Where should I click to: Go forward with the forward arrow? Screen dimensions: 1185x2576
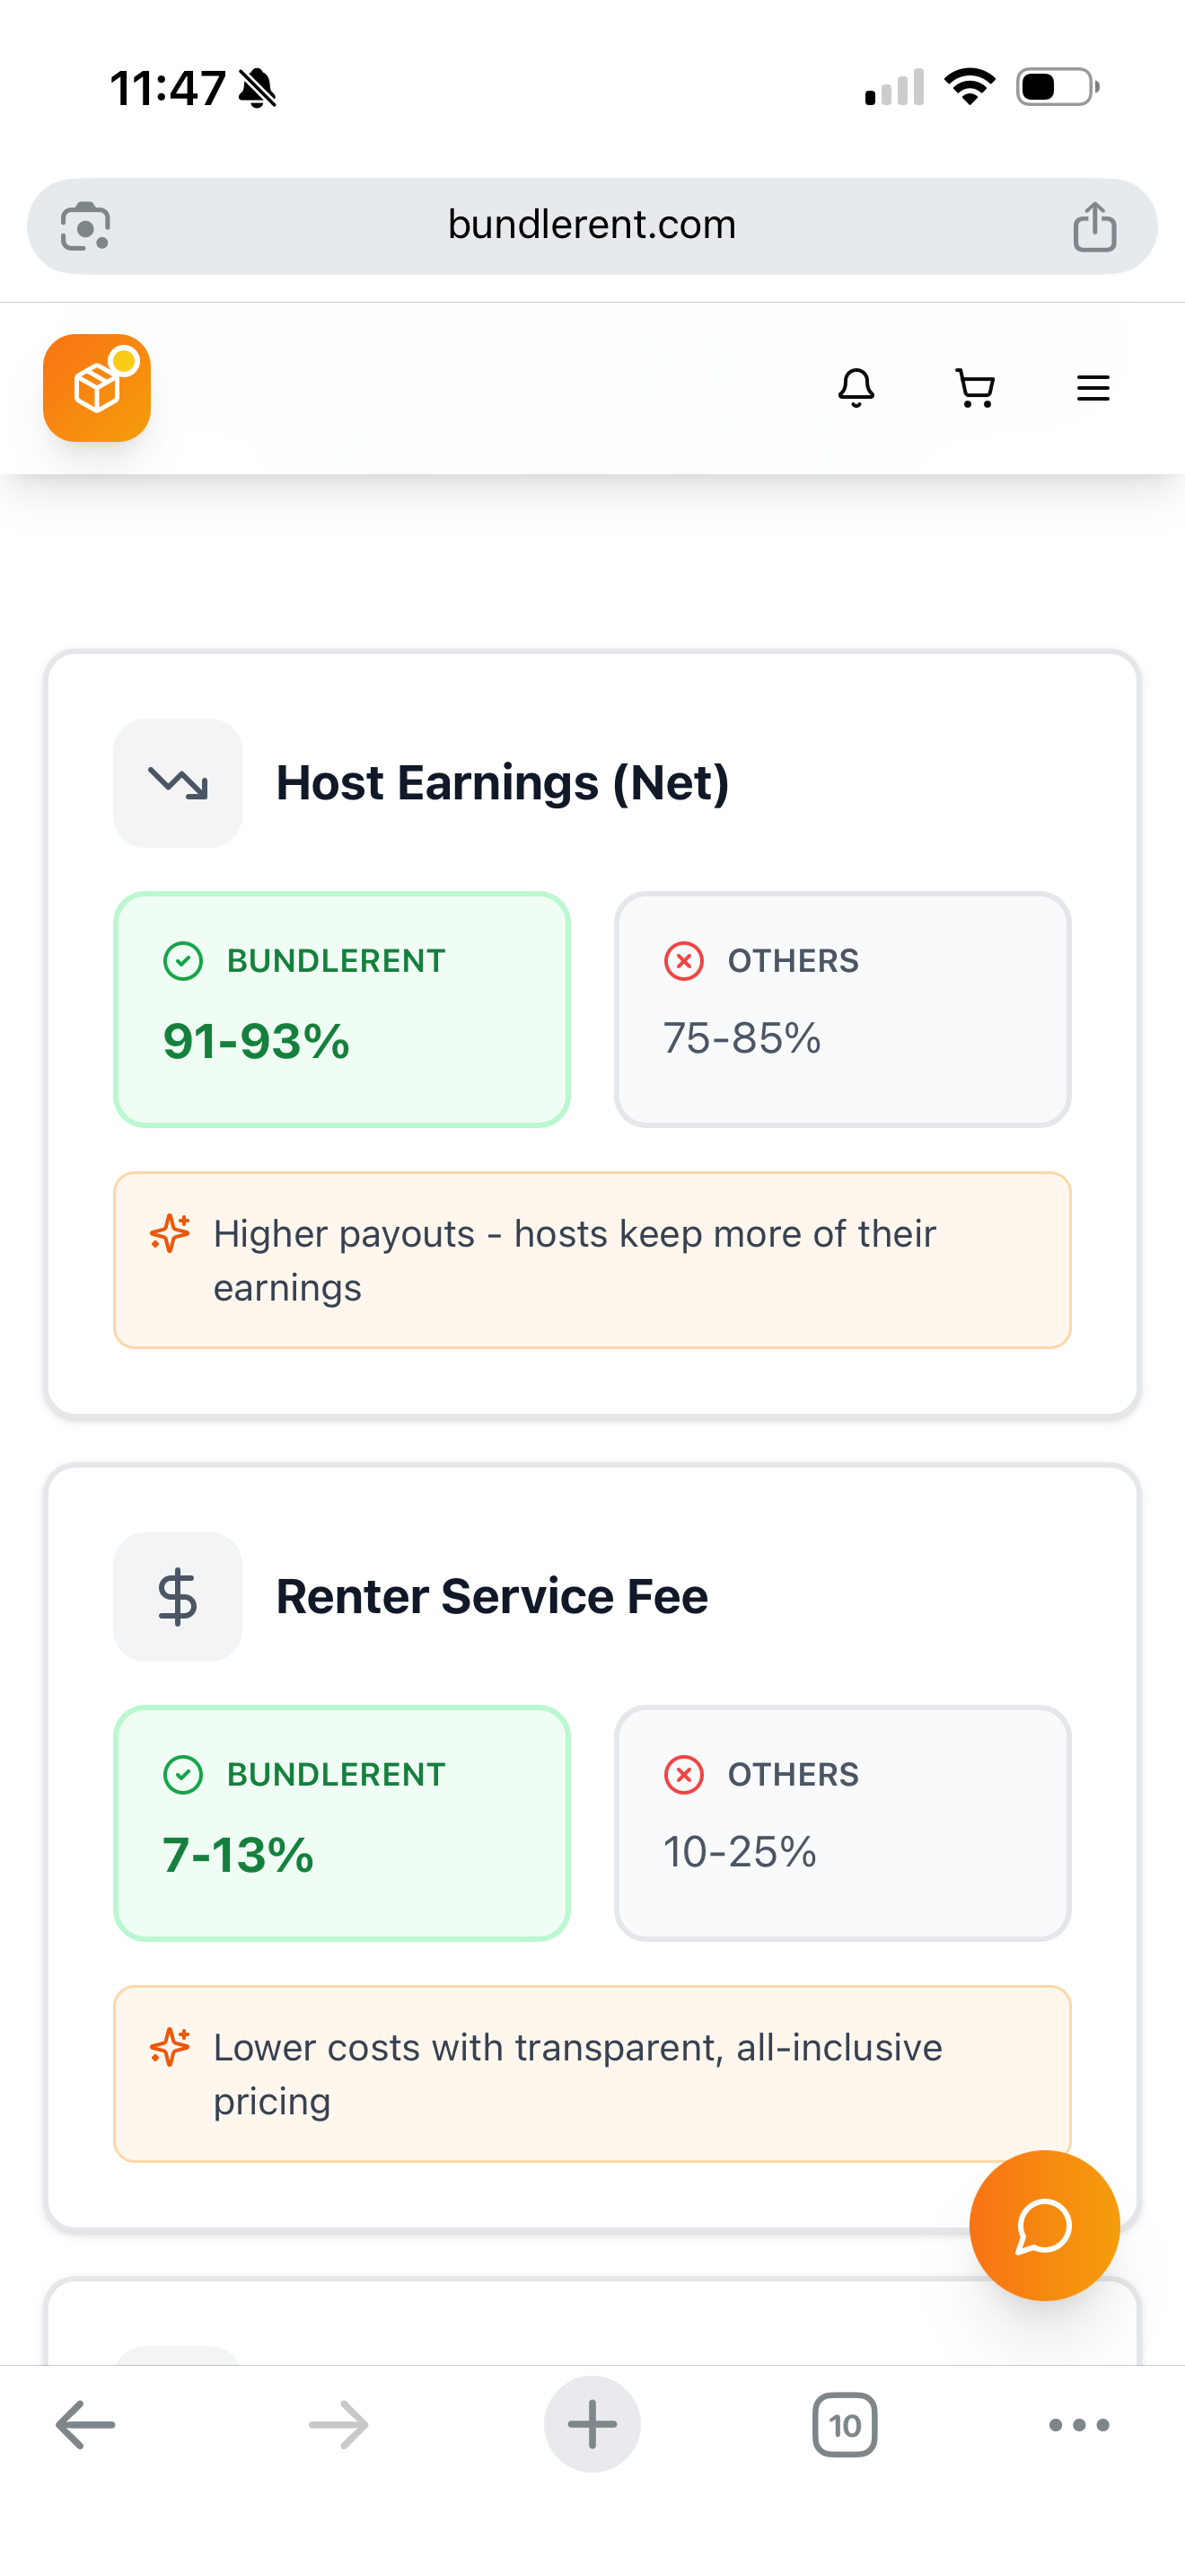(x=338, y=2424)
